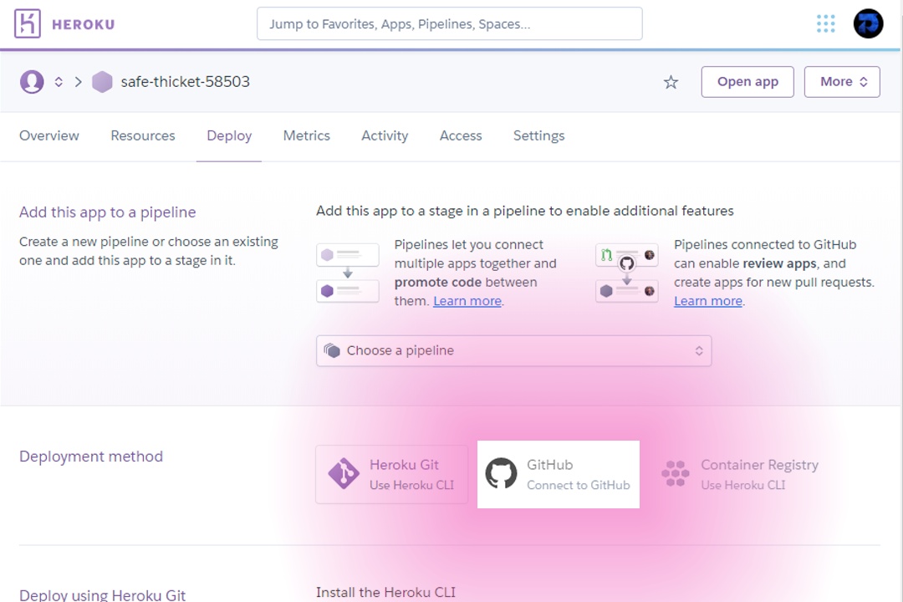The height and width of the screenshot is (602, 903).
Task: Favorite this app with the star icon
Action: [671, 83]
